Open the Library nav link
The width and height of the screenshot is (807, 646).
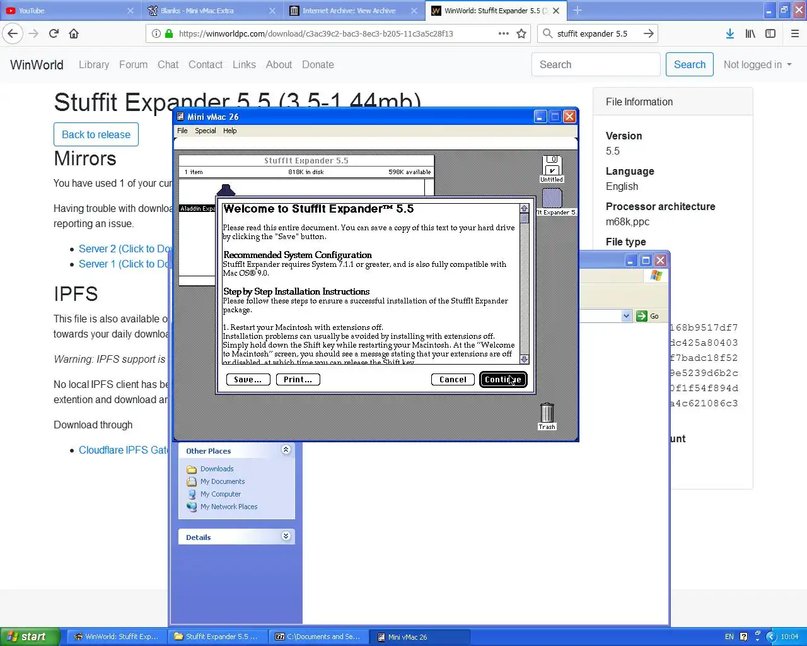click(x=94, y=64)
